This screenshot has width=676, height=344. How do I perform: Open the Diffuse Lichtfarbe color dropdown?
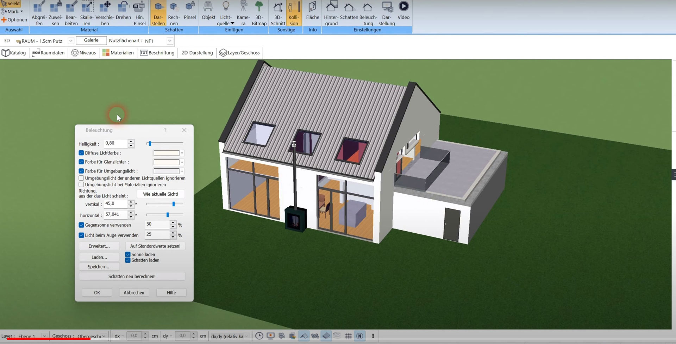[x=182, y=153]
